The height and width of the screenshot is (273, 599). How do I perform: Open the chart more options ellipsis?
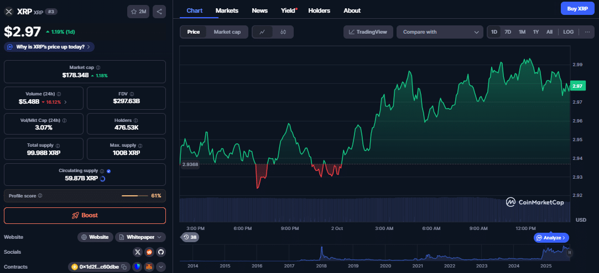point(587,32)
